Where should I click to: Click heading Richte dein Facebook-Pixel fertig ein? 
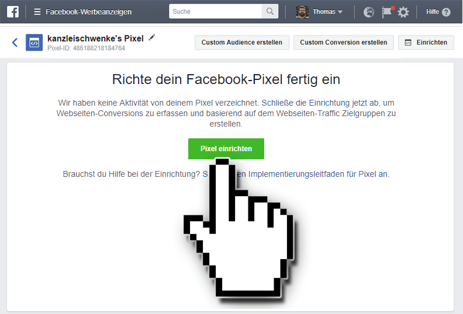tap(226, 79)
